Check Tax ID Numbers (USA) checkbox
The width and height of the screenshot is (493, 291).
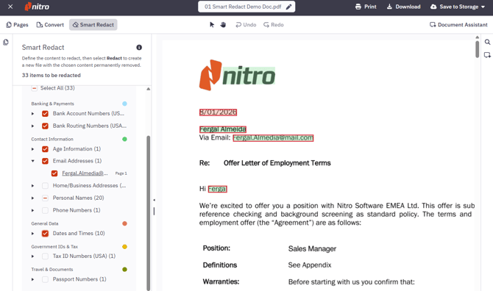coord(45,256)
